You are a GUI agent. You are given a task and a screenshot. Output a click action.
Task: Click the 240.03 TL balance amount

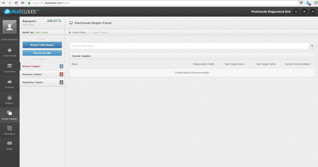click(54, 21)
